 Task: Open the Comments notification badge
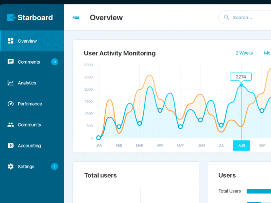[55, 62]
